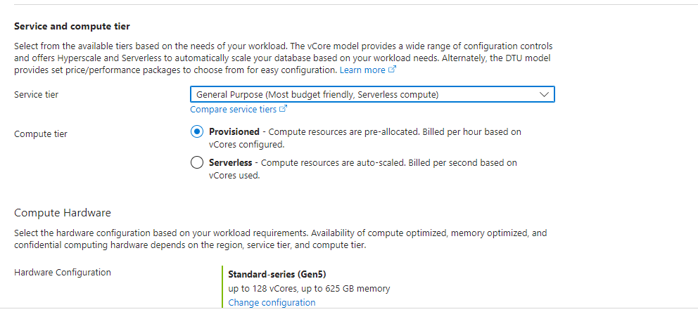The image size is (698, 312).
Task: Click the external-link icon beside Learn more
Action: pos(393,70)
